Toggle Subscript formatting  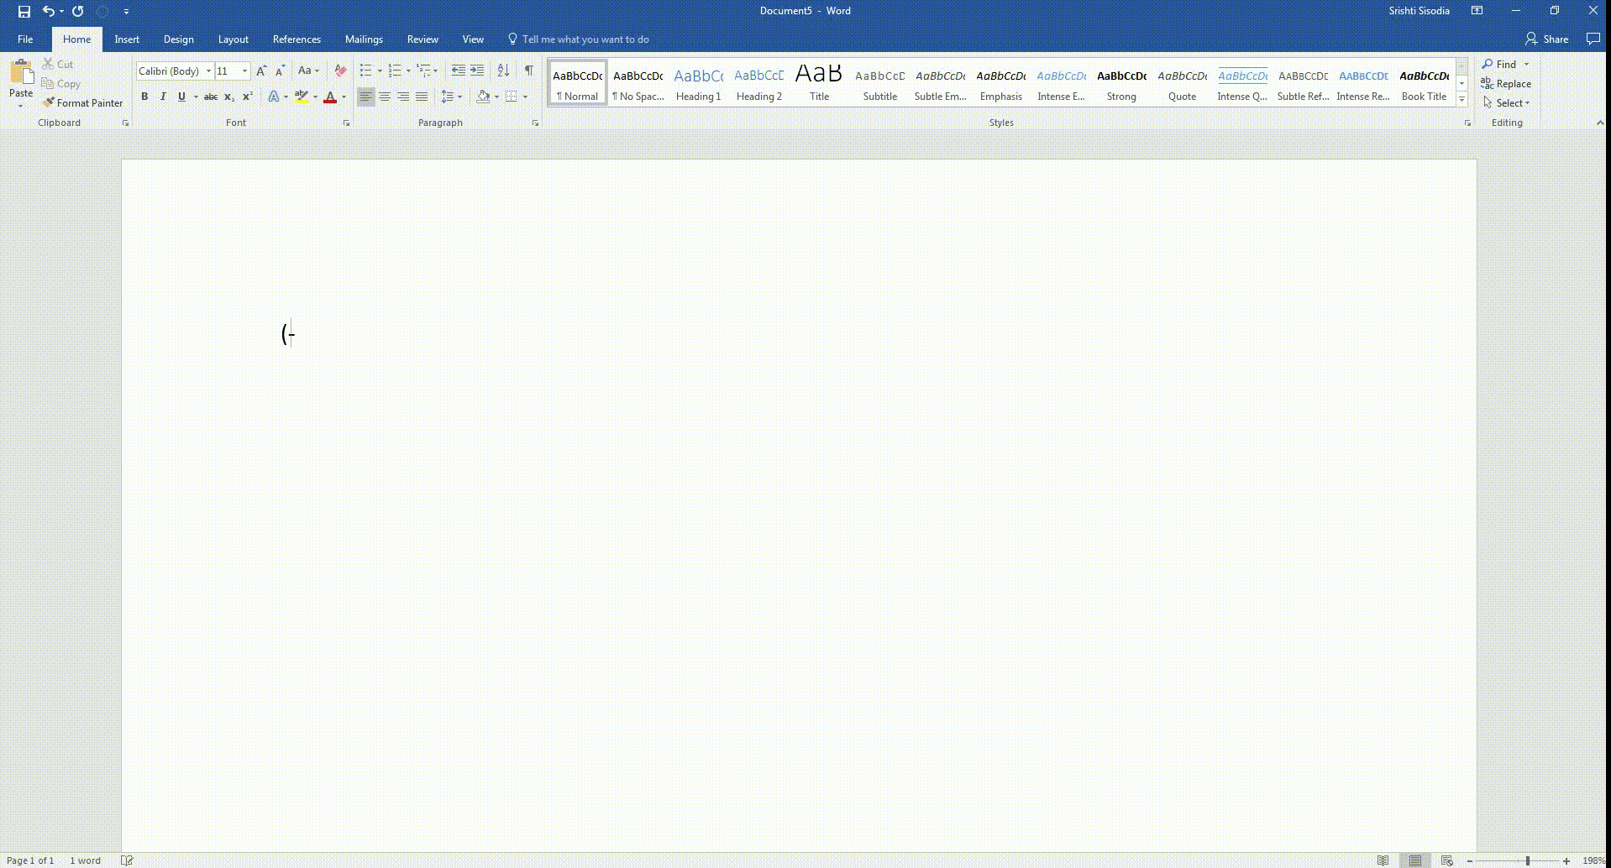(x=229, y=97)
